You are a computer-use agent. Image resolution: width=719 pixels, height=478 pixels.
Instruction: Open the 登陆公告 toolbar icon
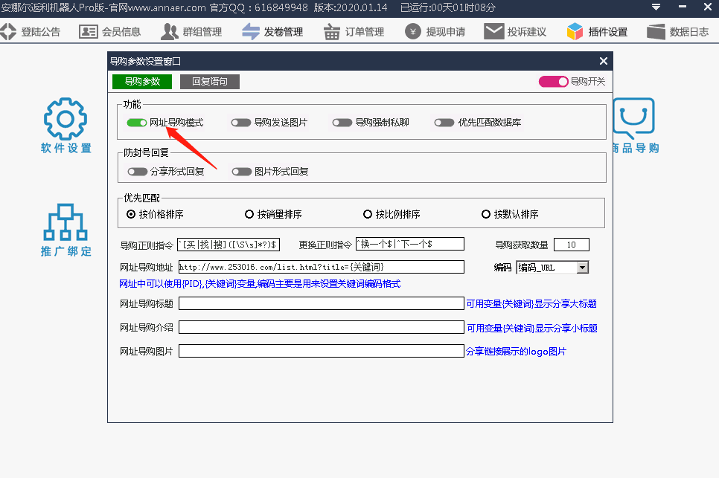[x=8, y=31]
